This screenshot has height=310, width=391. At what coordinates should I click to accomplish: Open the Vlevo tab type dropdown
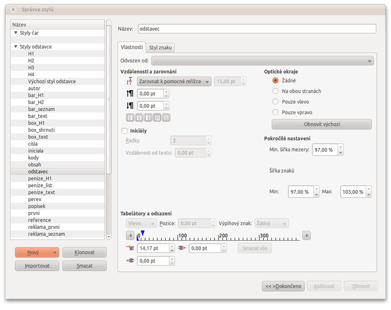click(141, 224)
